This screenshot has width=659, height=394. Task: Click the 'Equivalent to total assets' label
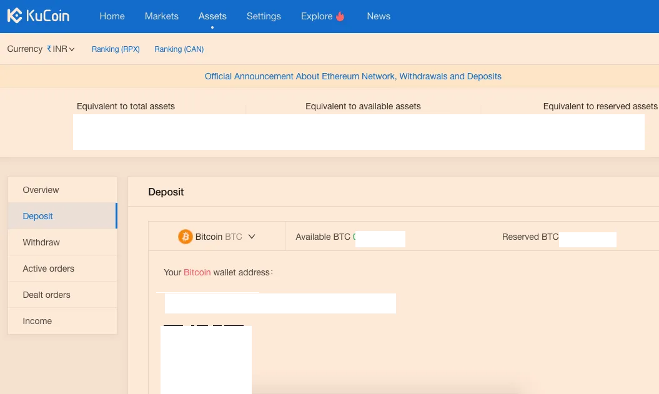click(126, 106)
